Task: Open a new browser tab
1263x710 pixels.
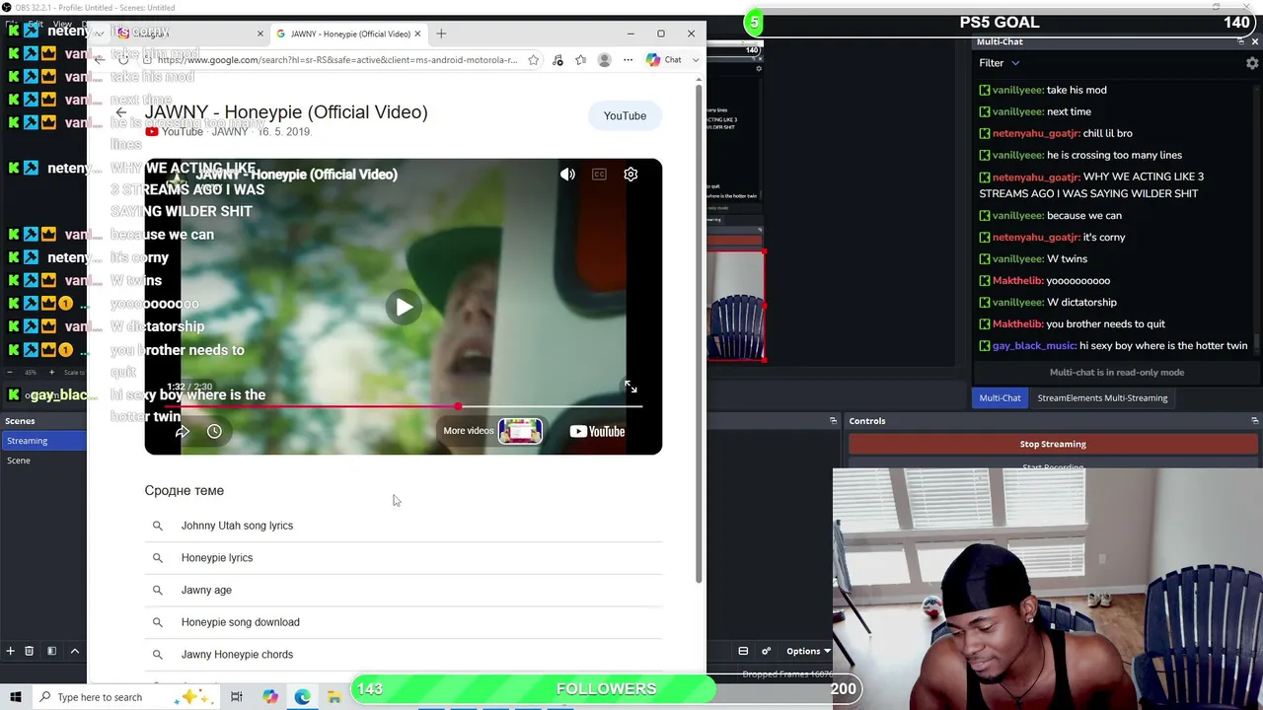Action: tap(441, 34)
